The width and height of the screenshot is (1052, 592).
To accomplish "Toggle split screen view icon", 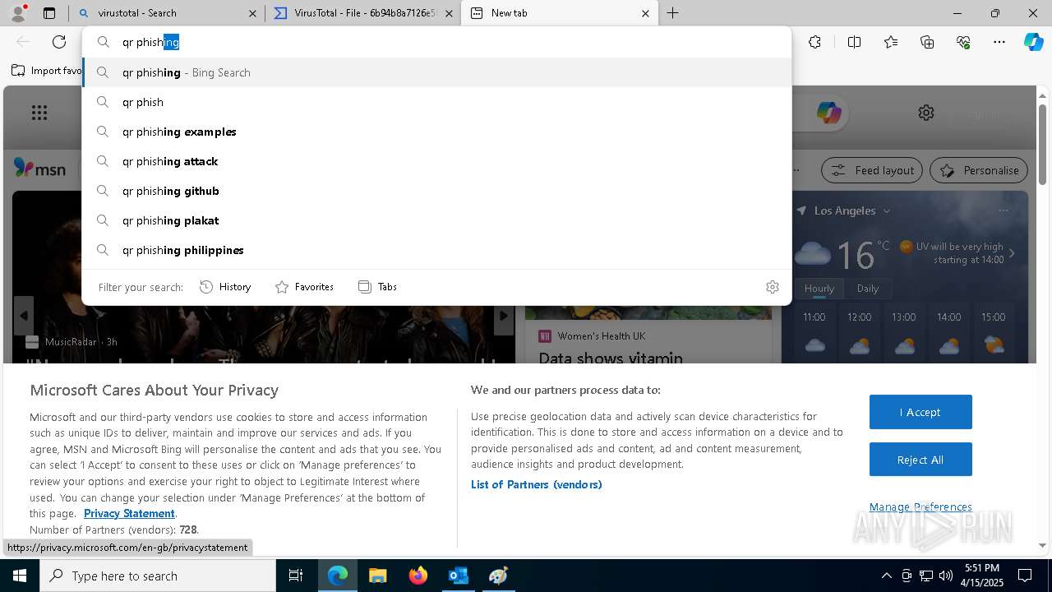I will [x=854, y=42].
